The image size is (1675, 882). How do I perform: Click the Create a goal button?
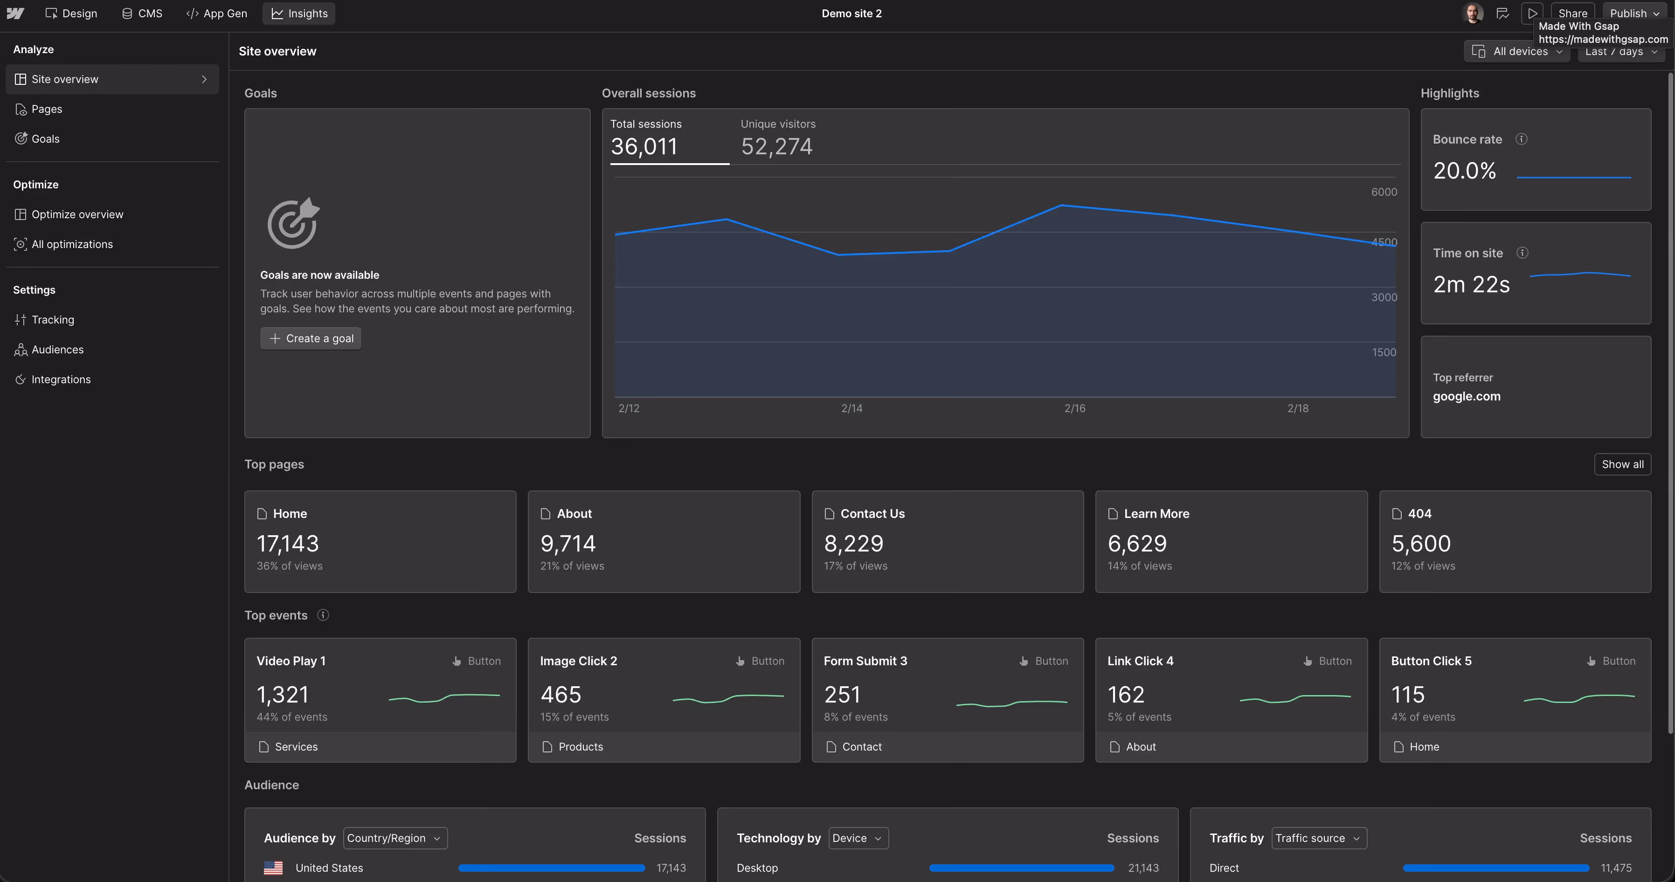point(310,338)
